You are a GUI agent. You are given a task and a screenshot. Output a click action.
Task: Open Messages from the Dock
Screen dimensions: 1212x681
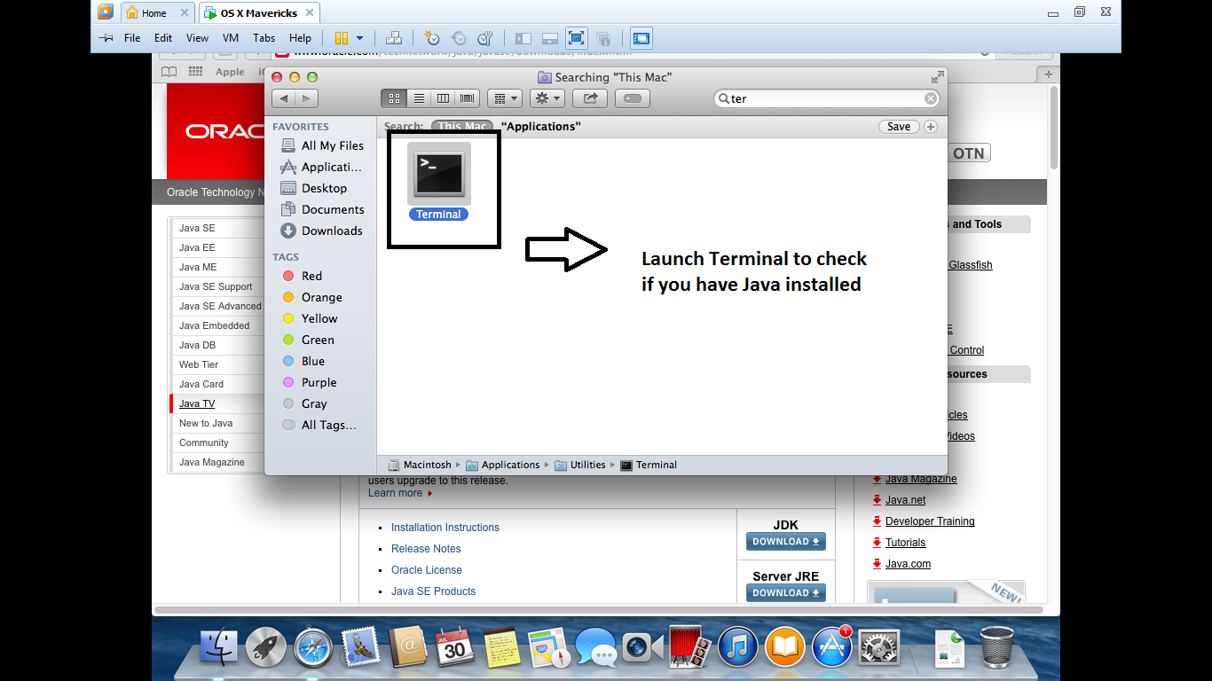point(594,646)
